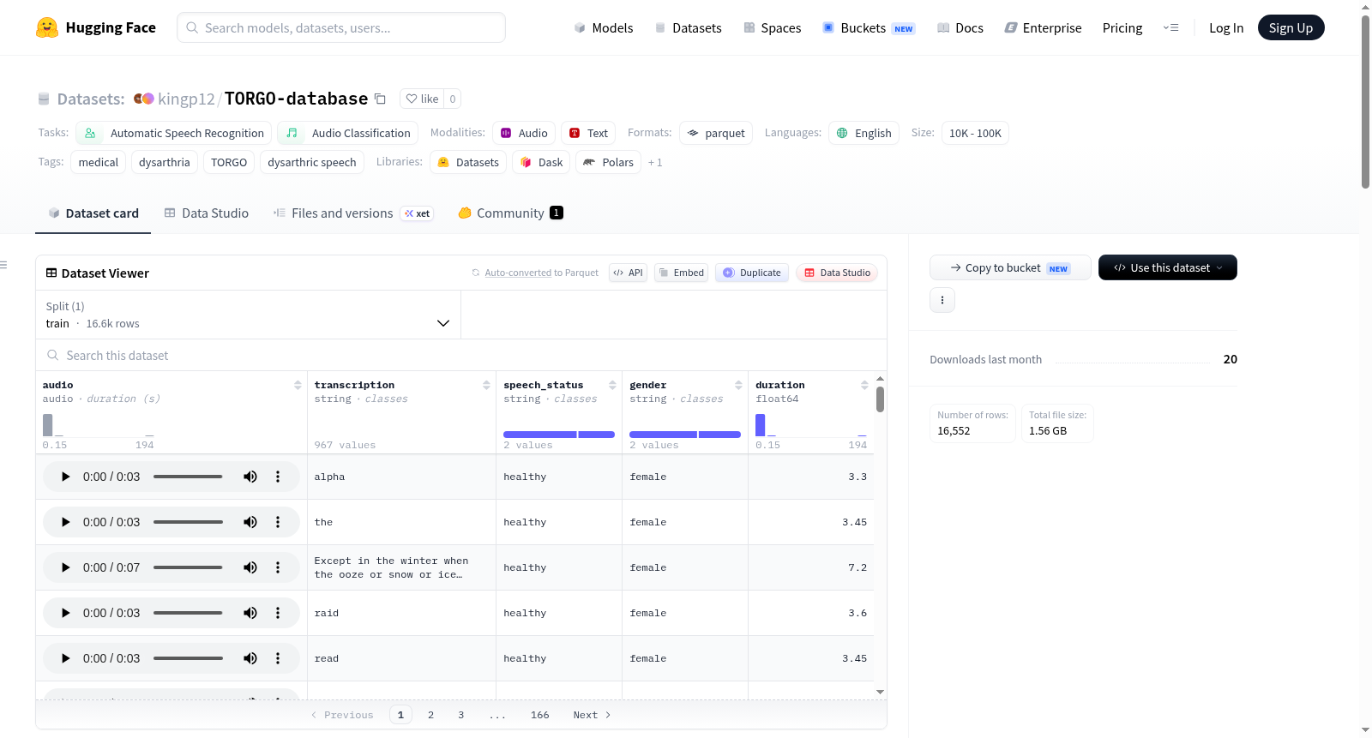Click the Log In link
Screen dimensions: 1372x738
[x=1226, y=28]
